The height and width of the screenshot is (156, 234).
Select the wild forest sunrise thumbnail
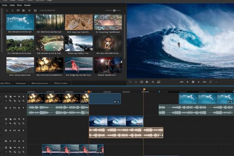[x=50, y=22]
